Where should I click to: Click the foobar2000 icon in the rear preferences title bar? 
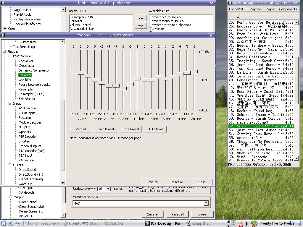pos(3,3)
